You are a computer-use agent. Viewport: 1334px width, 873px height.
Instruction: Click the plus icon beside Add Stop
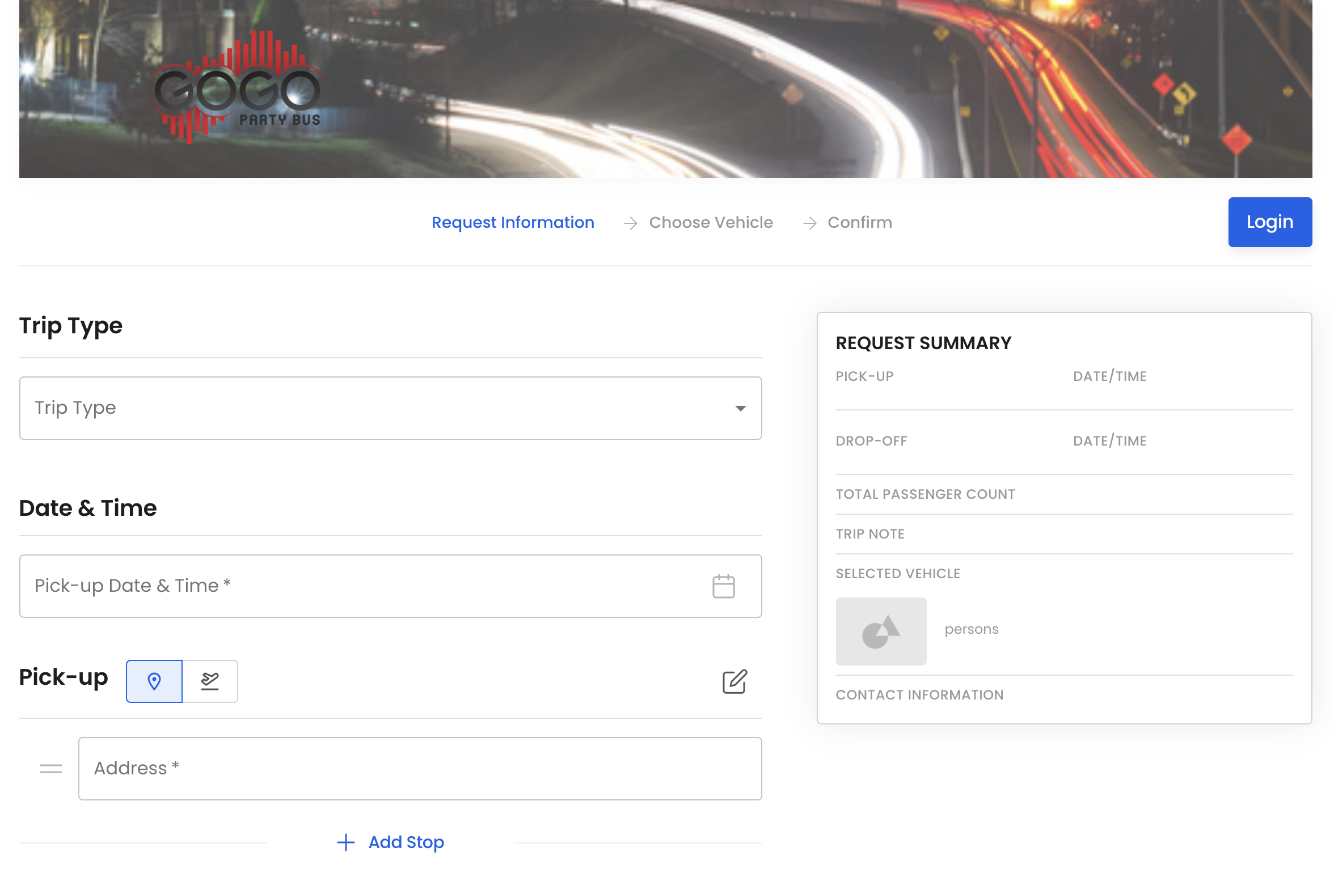[346, 842]
